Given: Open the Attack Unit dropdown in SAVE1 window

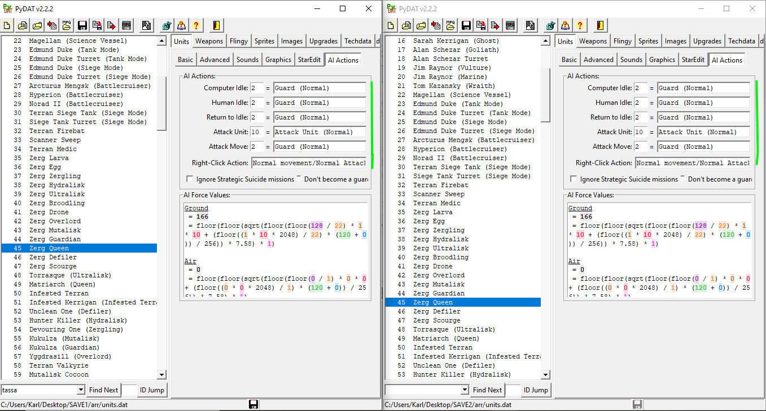Looking at the screenshot, I should (319, 132).
